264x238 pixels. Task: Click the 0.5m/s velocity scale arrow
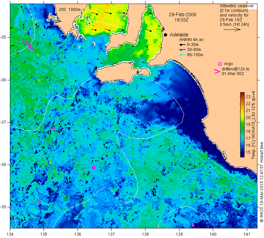click(232, 29)
